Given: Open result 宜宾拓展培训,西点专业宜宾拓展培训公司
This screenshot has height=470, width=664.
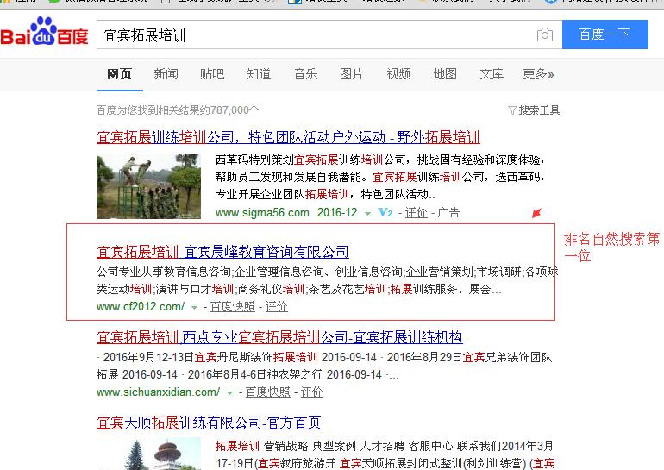Looking at the screenshot, I should pos(279,337).
